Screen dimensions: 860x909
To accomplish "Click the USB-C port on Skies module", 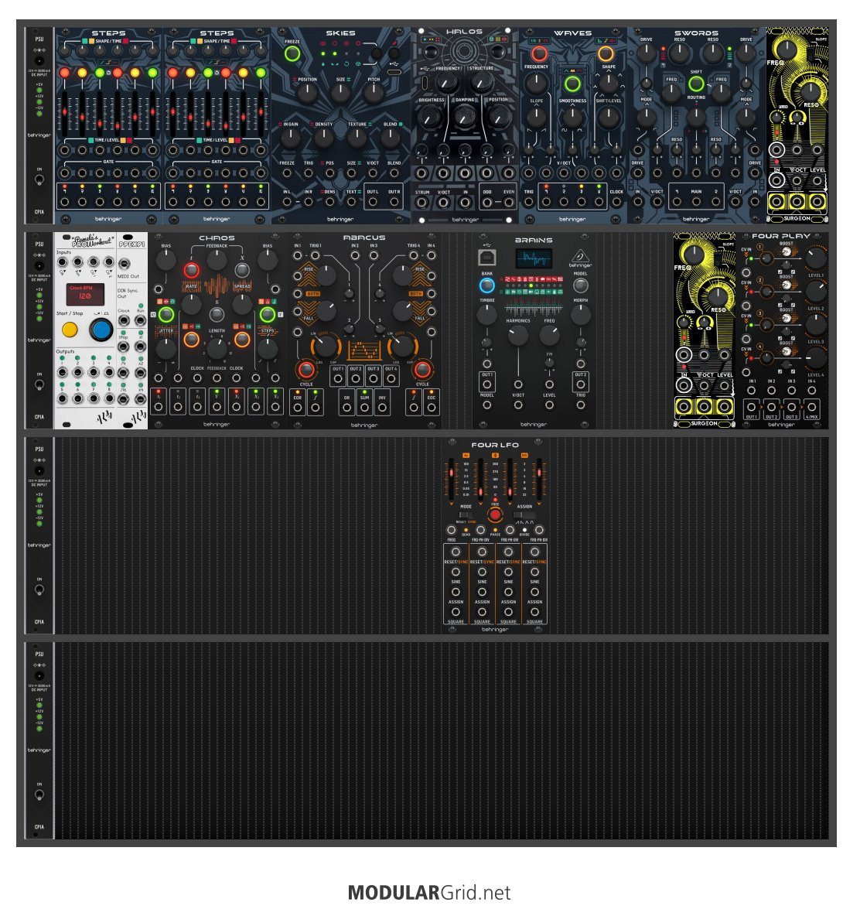I will pyautogui.click(x=394, y=73).
